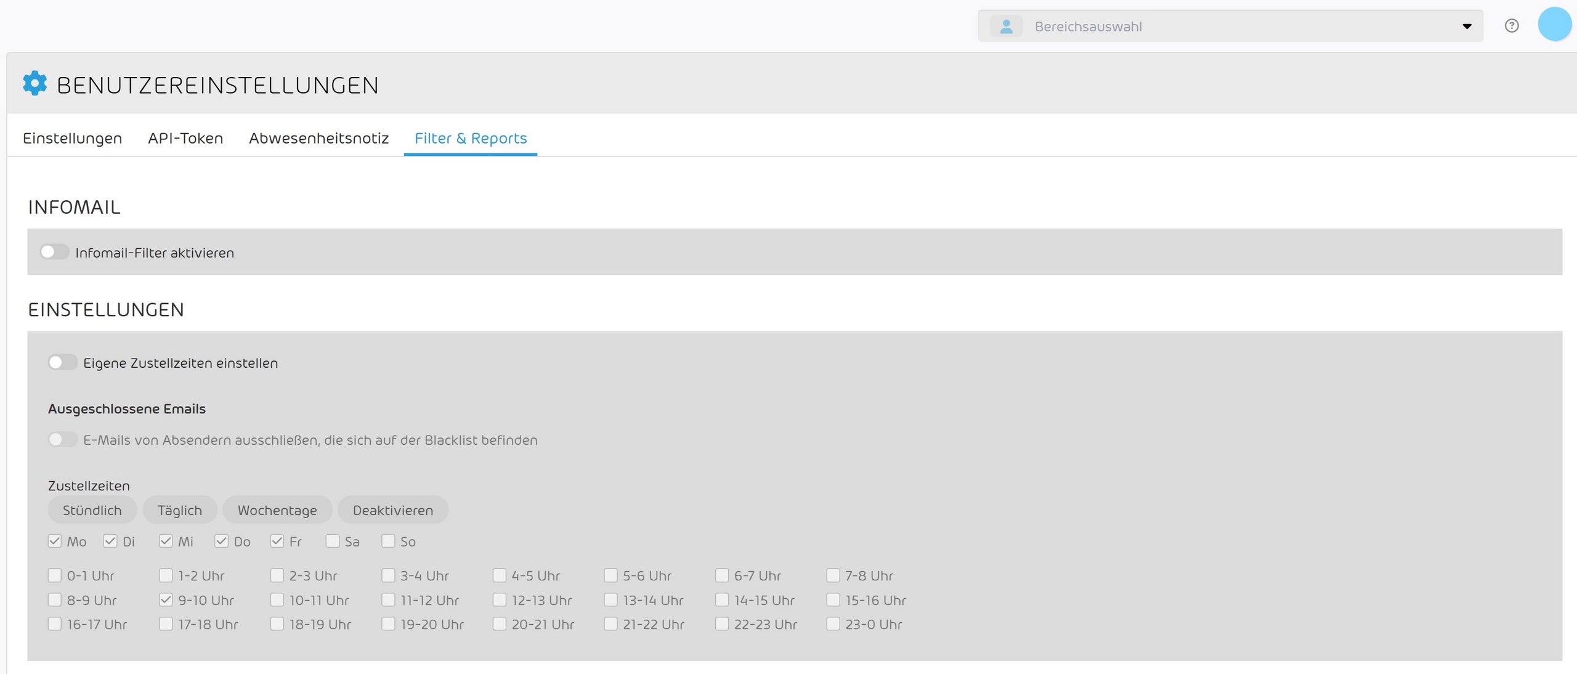
Task: Click the Täglich delivery button
Action: [179, 510]
